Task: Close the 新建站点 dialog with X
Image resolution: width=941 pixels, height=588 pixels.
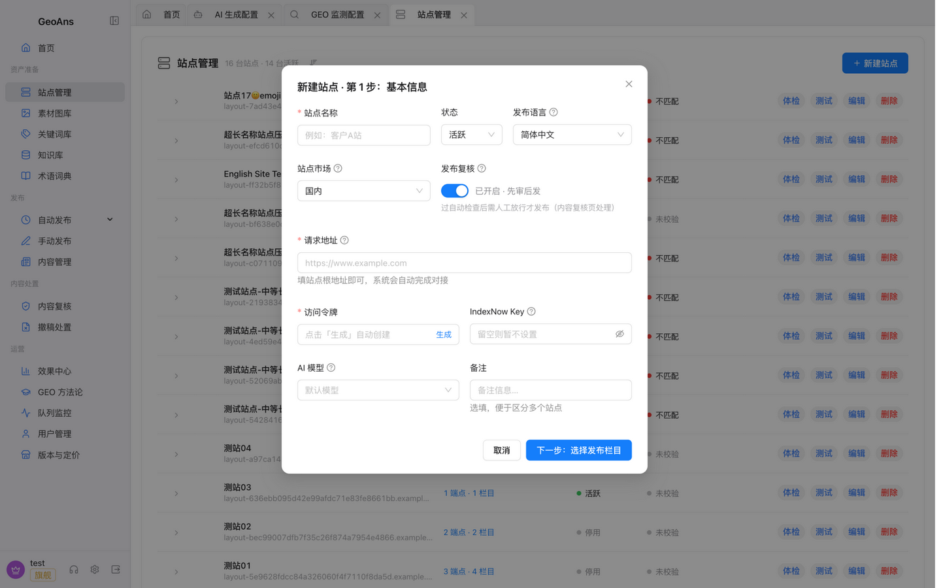Action: [x=629, y=84]
